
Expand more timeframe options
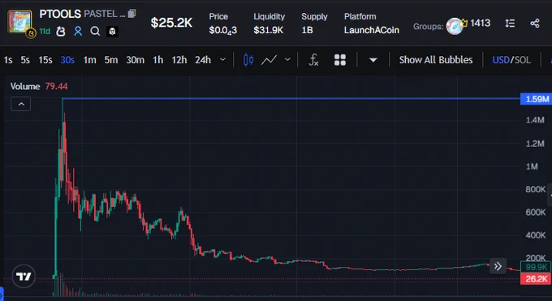(222, 60)
